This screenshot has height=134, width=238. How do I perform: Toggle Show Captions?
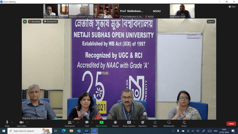click(x=129, y=124)
